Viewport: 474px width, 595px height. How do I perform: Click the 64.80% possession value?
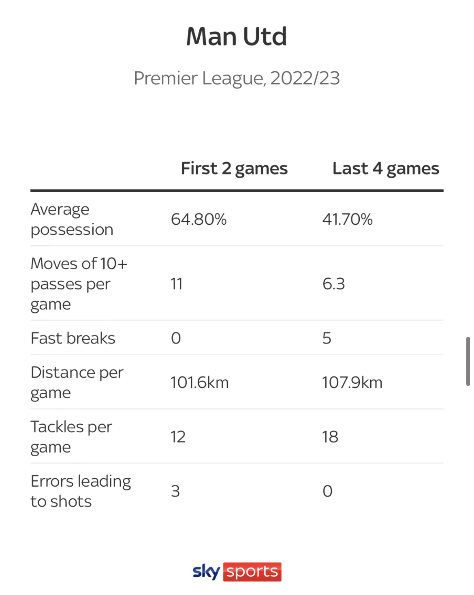pos(199,219)
